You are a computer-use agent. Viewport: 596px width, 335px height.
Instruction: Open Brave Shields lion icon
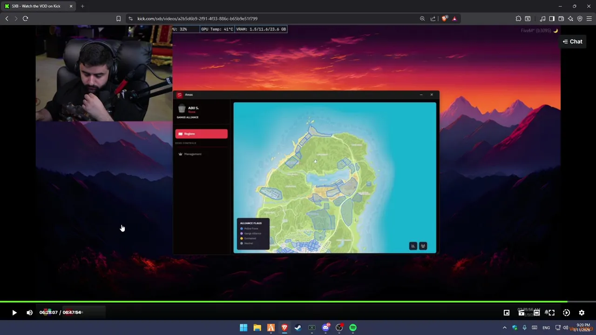pyautogui.click(x=444, y=19)
